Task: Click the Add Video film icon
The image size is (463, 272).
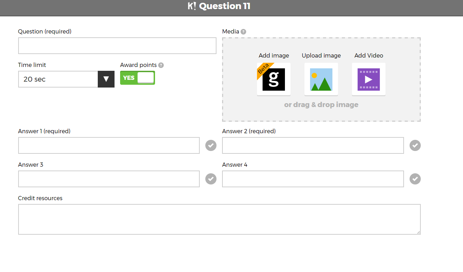Action: 369,79
